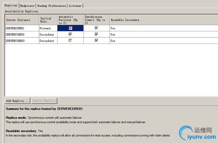This screenshot has width=218, height=143.
Task: Select the SERVERCORE01 server instance cell
Action: 22,28
